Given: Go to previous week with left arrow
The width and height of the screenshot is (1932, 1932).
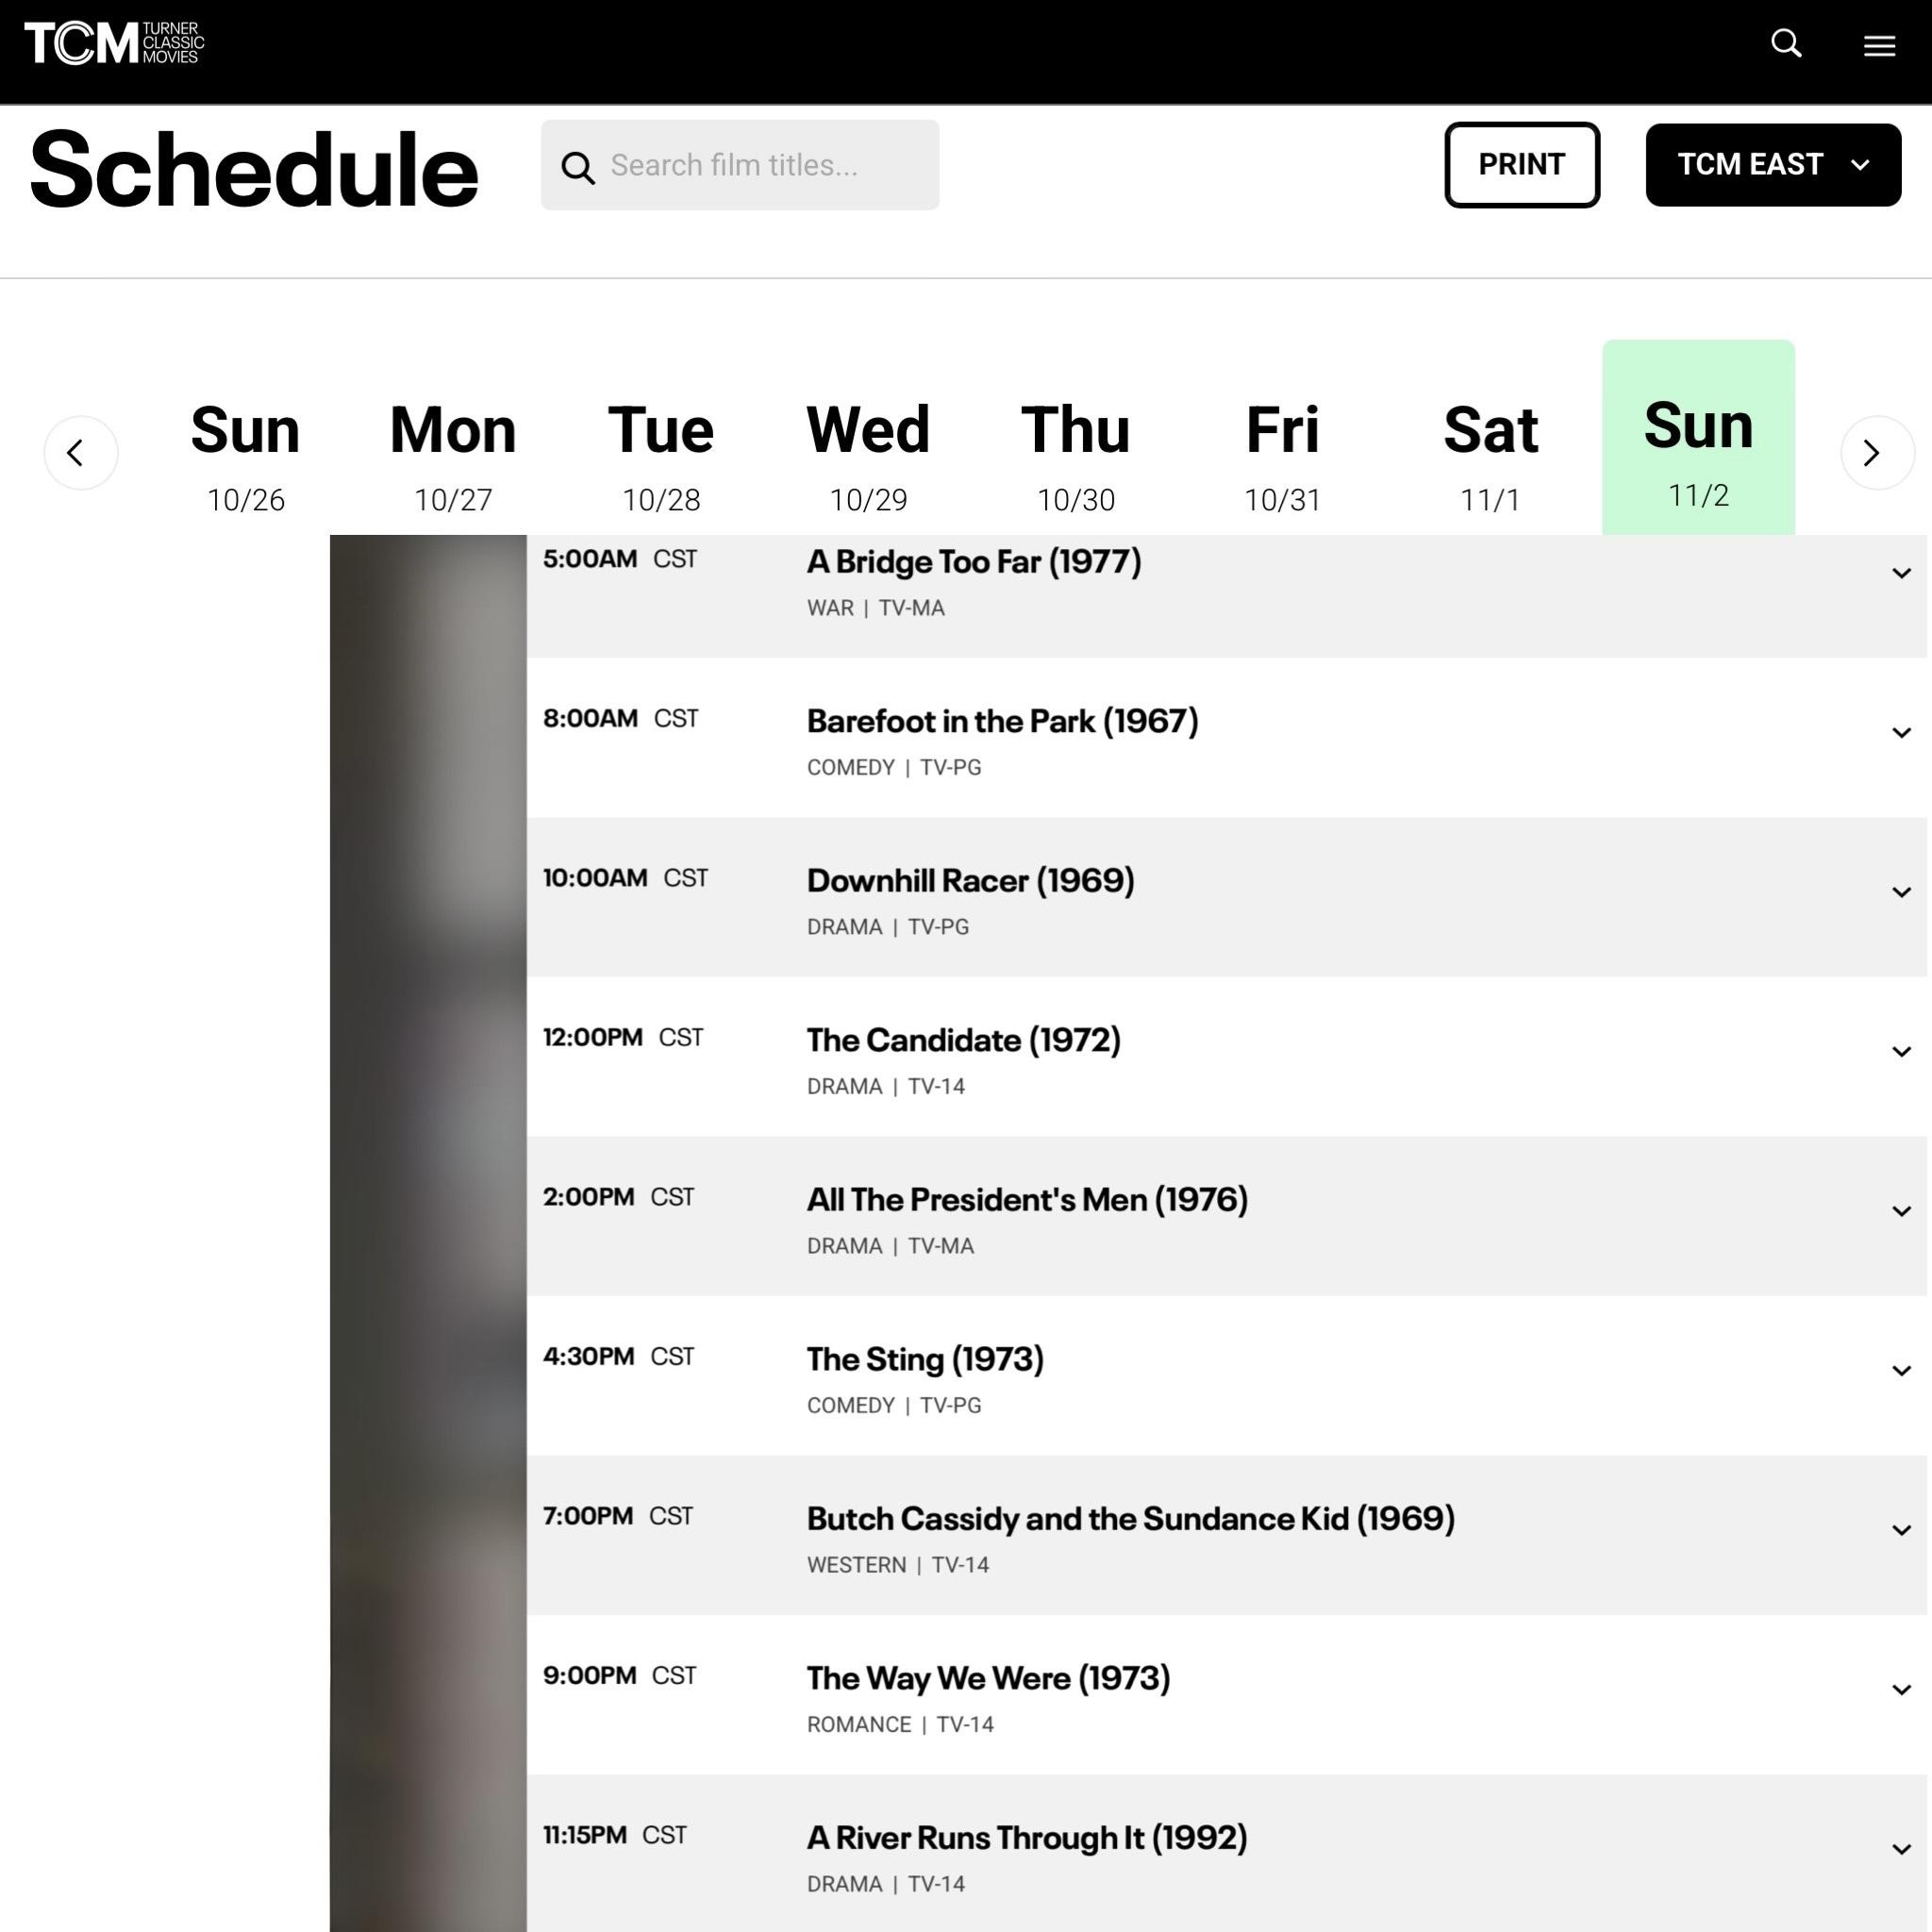Looking at the screenshot, I should click(80, 453).
